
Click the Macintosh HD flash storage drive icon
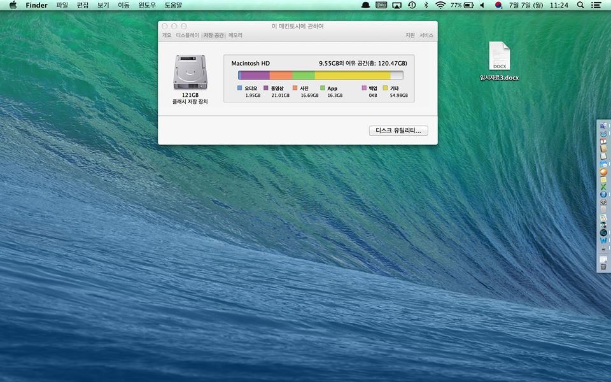coord(190,72)
